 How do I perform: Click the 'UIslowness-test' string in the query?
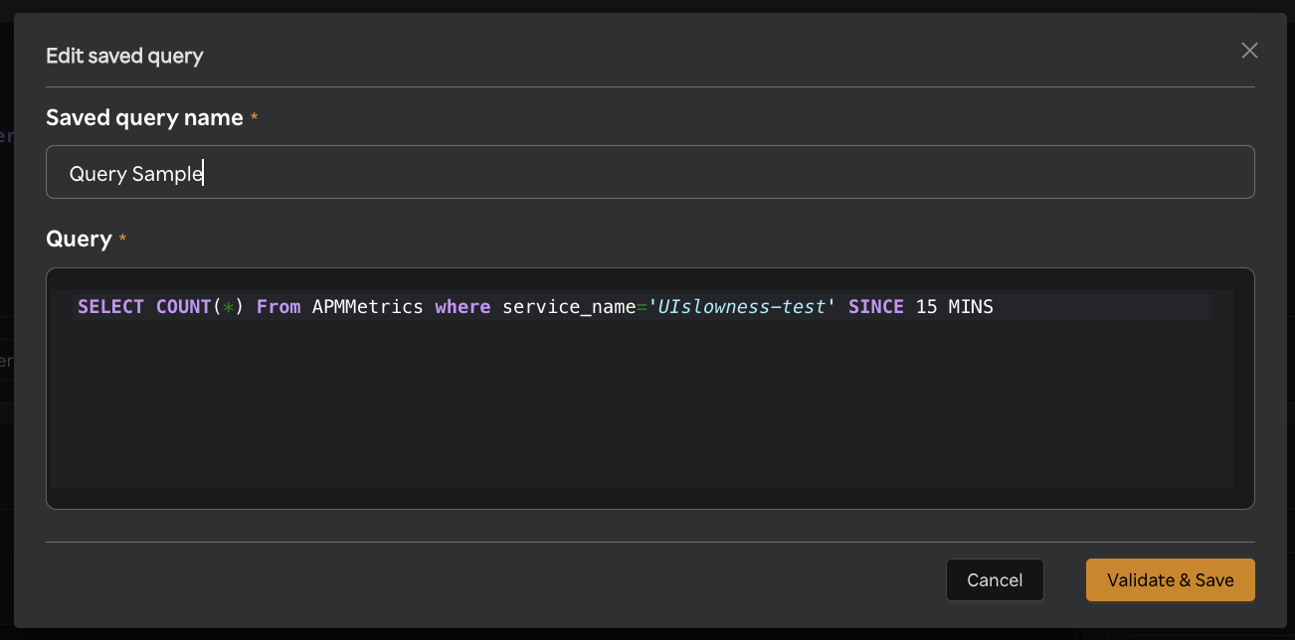click(741, 306)
